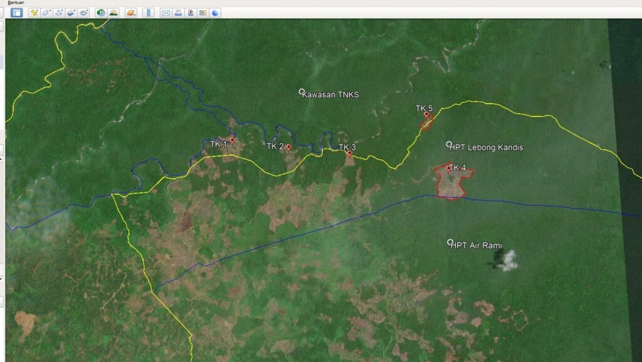The height and width of the screenshot is (362, 642).
Task: Select the TK.4 placemark marker
Action: click(x=448, y=168)
